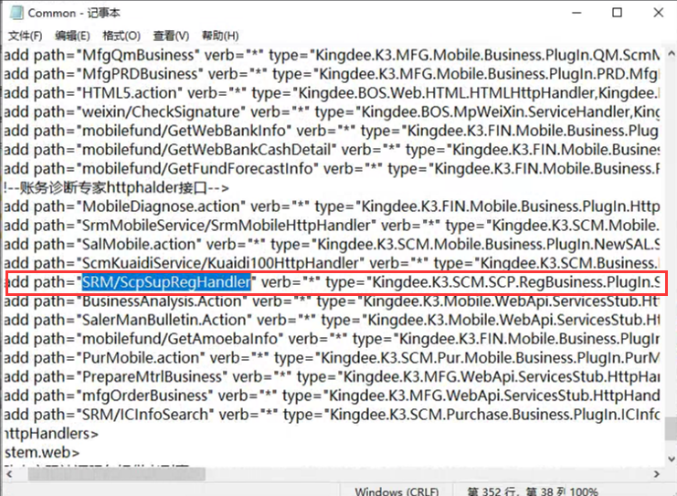
Task: Click the horizontal scrollbar thumb
Action: [117, 474]
